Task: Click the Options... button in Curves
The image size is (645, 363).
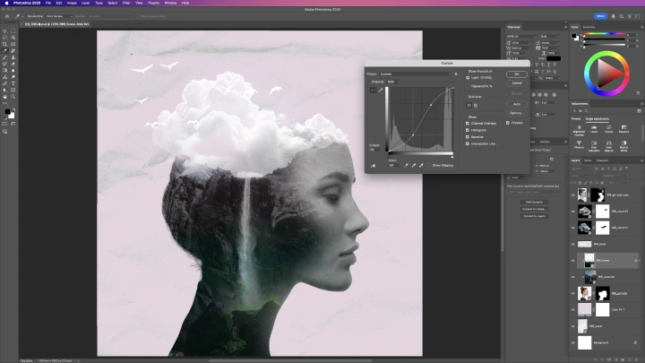Action: tap(517, 113)
